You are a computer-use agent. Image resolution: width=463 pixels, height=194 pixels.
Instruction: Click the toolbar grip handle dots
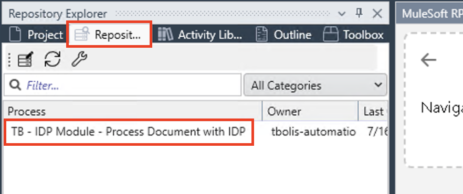pyautogui.click(x=9, y=60)
